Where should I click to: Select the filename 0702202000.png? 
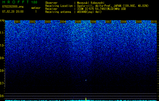click(x=13, y=7)
